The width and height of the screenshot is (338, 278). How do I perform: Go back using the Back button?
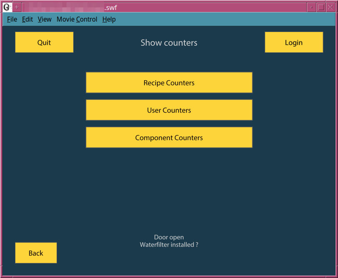(x=36, y=253)
